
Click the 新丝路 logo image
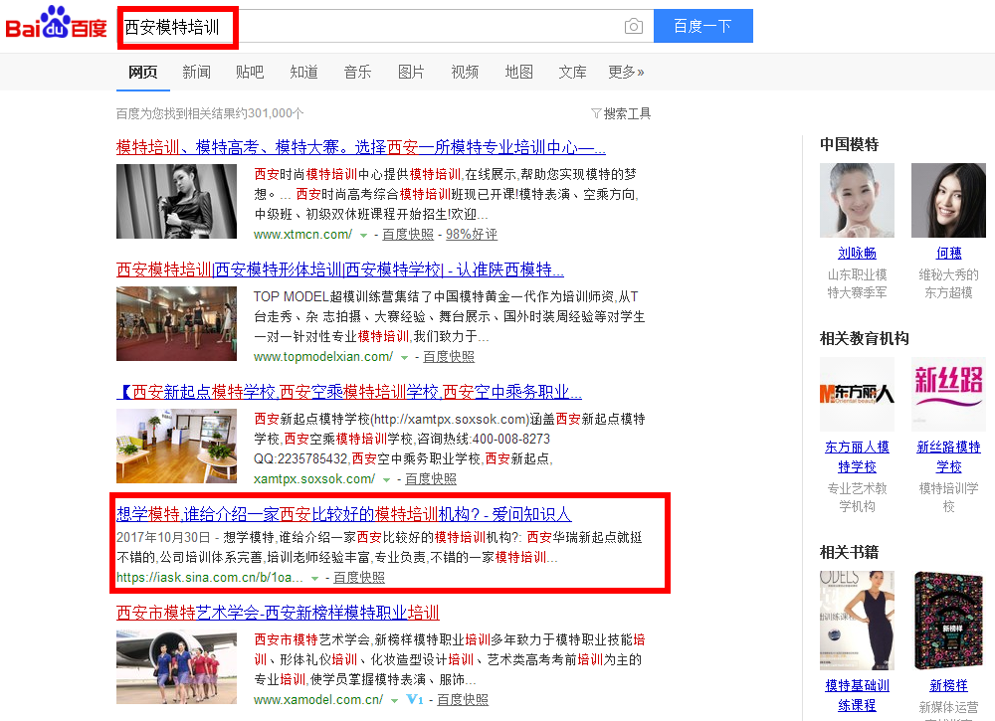point(948,395)
